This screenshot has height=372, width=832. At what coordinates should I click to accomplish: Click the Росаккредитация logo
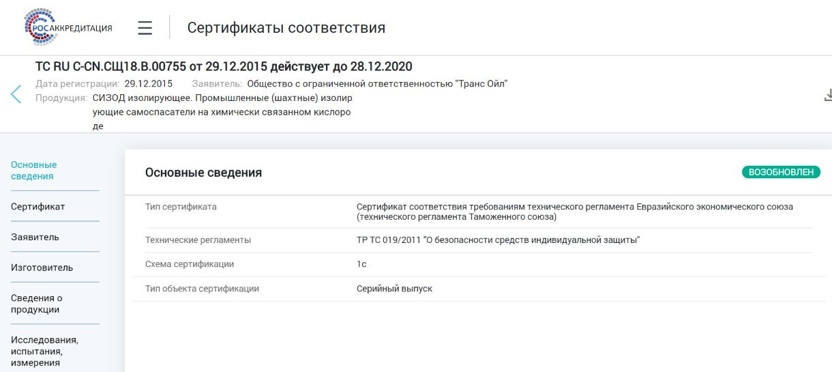pyautogui.click(x=67, y=27)
